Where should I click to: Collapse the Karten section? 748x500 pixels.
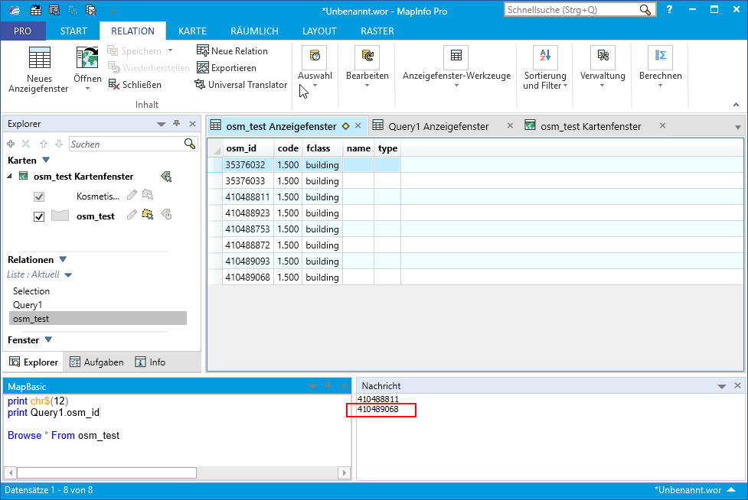click(46, 160)
